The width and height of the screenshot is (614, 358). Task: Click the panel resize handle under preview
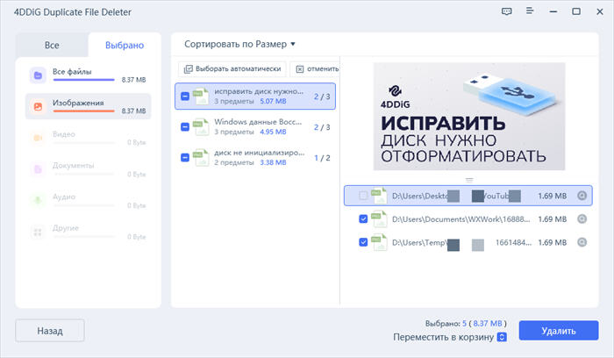(x=469, y=180)
